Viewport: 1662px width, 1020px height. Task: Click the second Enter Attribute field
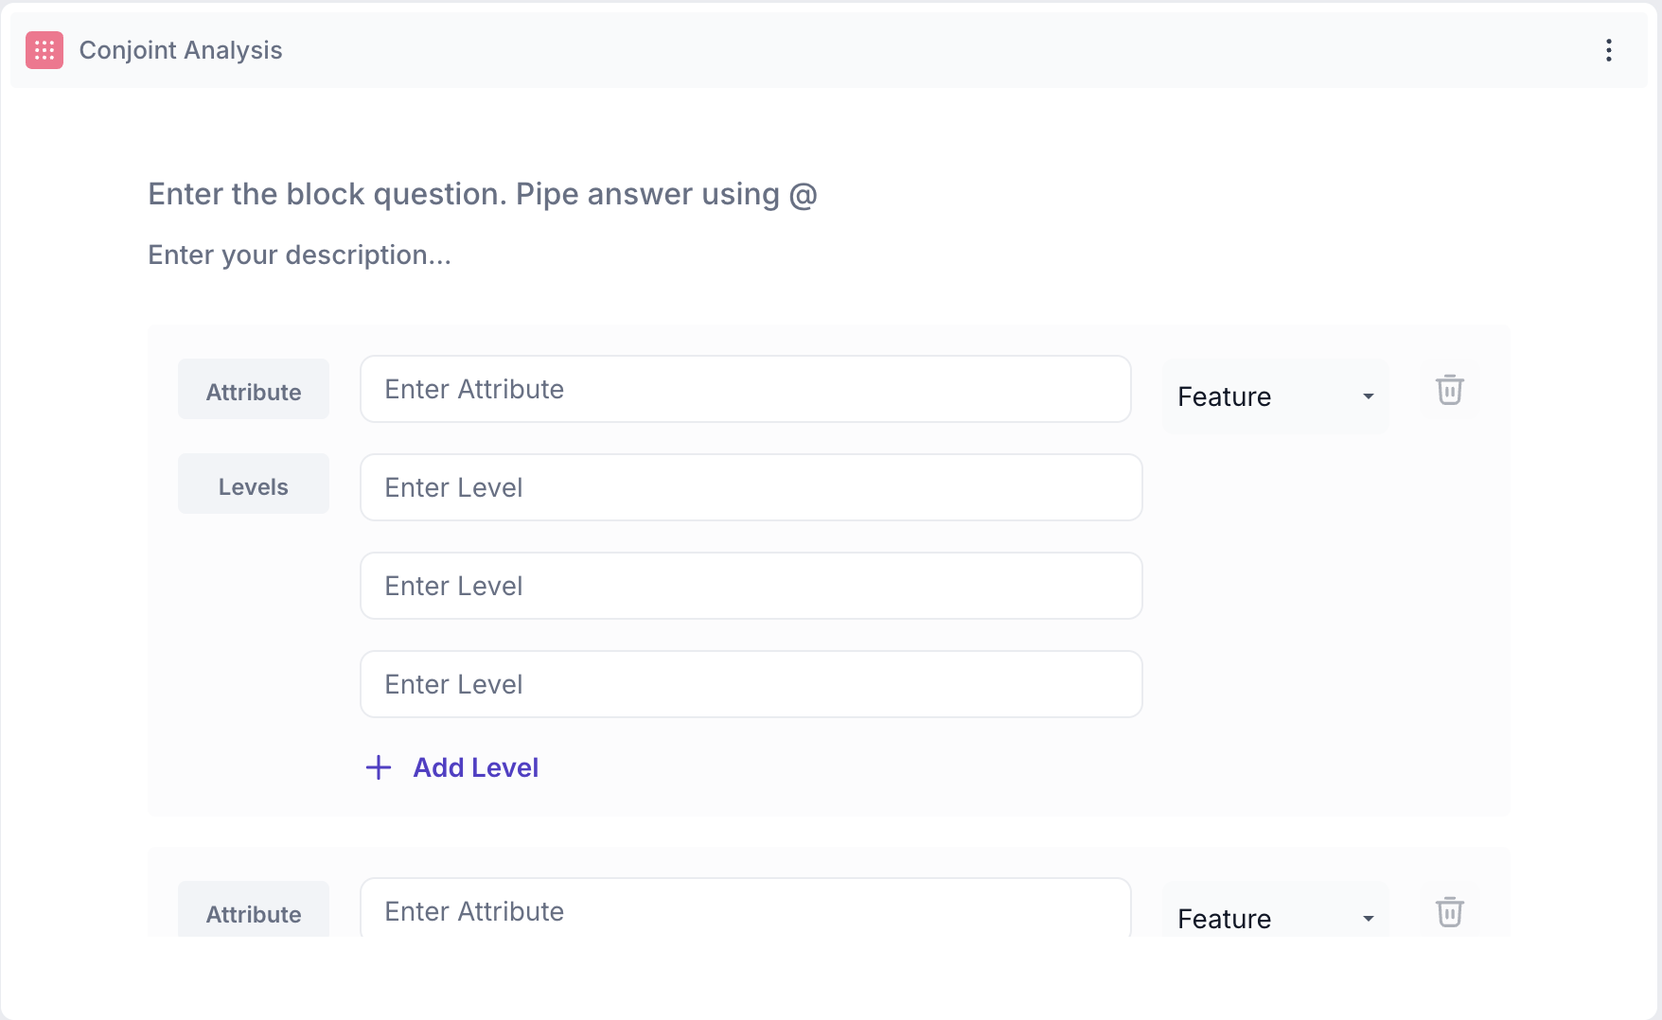click(745, 911)
